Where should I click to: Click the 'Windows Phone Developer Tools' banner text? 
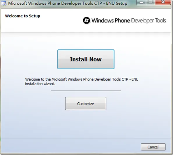coord(129,20)
